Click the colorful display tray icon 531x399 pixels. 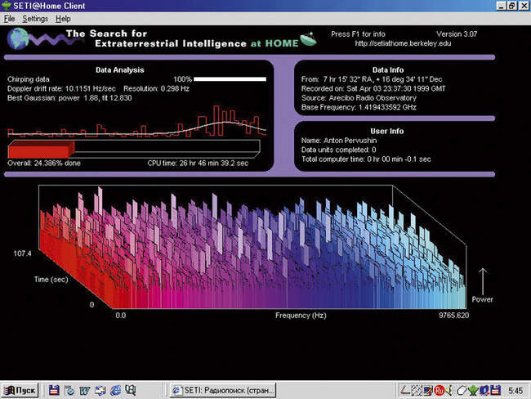click(428, 391)
